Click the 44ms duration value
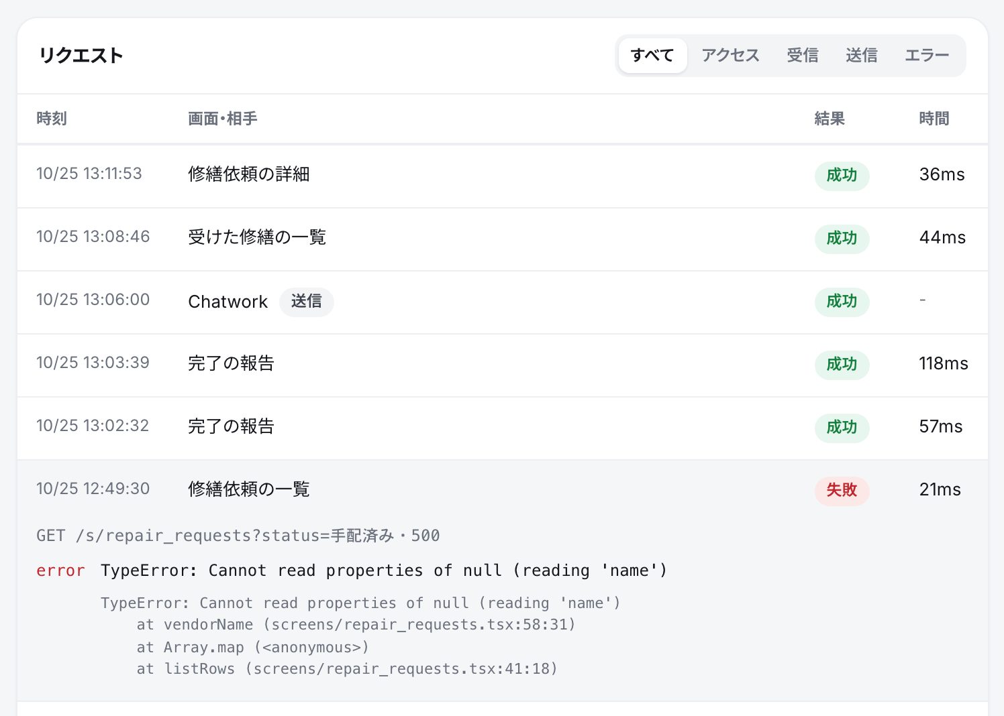The height and width of the screenshot is (716, 1004). (942, 237)
